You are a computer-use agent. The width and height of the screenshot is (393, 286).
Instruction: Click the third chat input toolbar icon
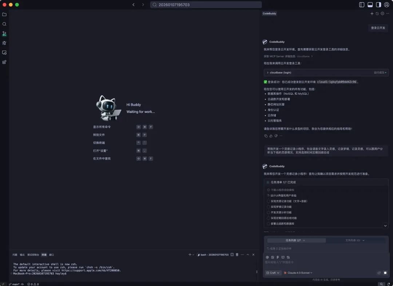[x=278, y=257]
